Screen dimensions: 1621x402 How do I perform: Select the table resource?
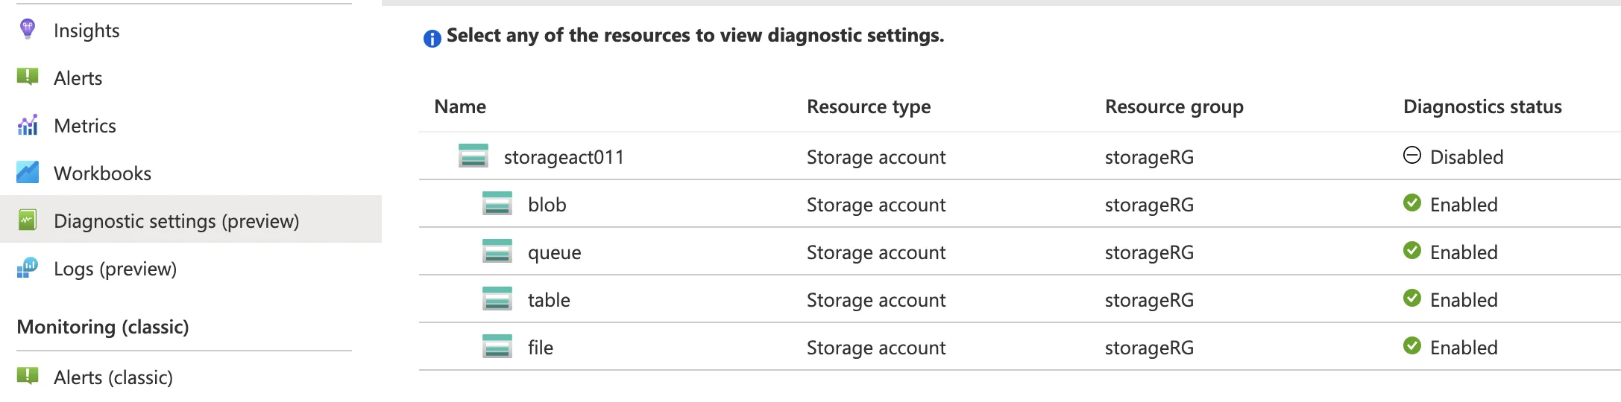[549, 300]
